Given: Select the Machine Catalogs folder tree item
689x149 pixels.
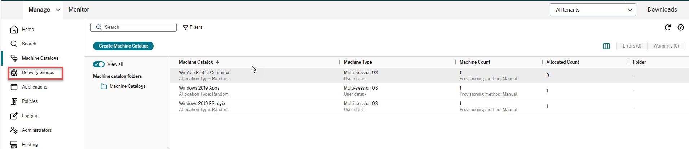Looking at the screenshot, I should (x=127, y=86).
